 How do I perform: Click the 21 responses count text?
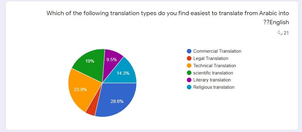click(283, 33)
